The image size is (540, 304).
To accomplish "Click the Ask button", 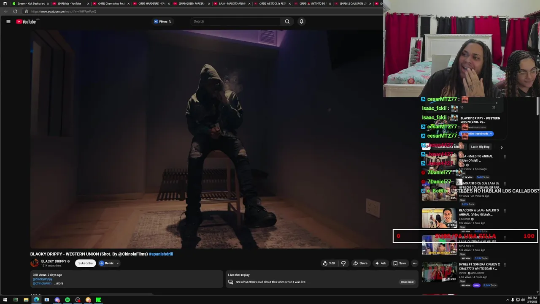I will coord(381,263).
